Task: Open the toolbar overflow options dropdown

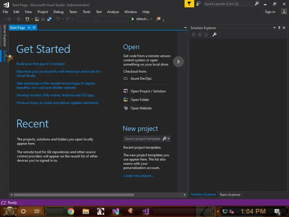Action: click(x=163, y=20)
